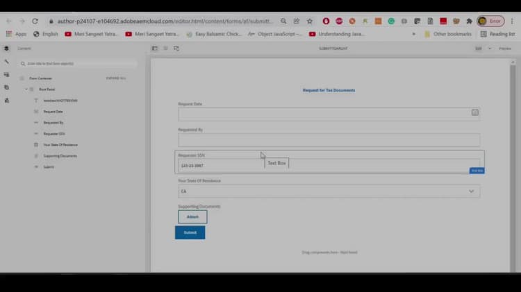
Task: Share this page via address bar icon
Action: pyautogui.click(x=297, y=22)
